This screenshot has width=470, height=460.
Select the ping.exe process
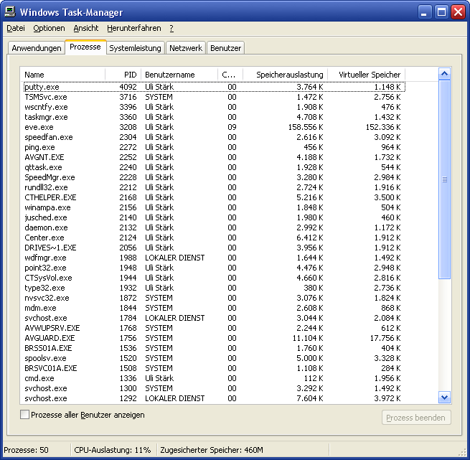pyautogui.click(x=214, y=147)
